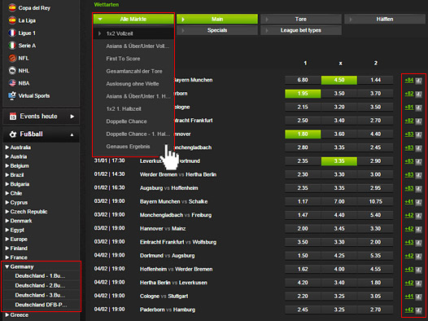The image size is (428, 321).
Task: Collapse the Fußball section arrow
Action: pos(72,134)
